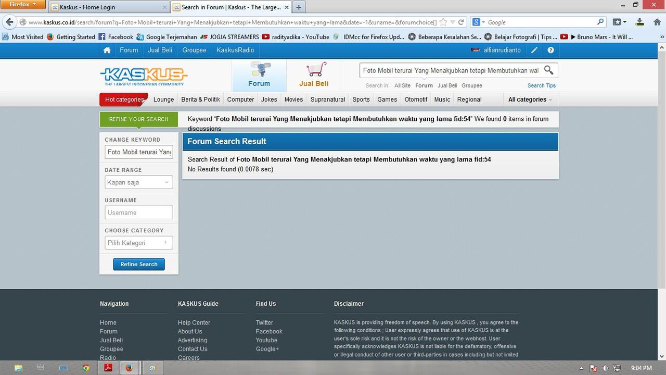
Task: Open the Twitter footer link
Action: click(264, 323)
